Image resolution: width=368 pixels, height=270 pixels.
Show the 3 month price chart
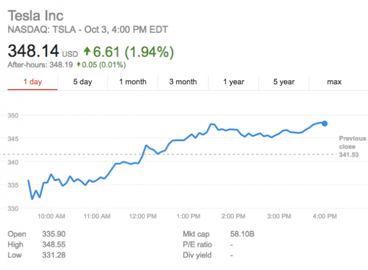pyautogui.click(x=183, y=82)
